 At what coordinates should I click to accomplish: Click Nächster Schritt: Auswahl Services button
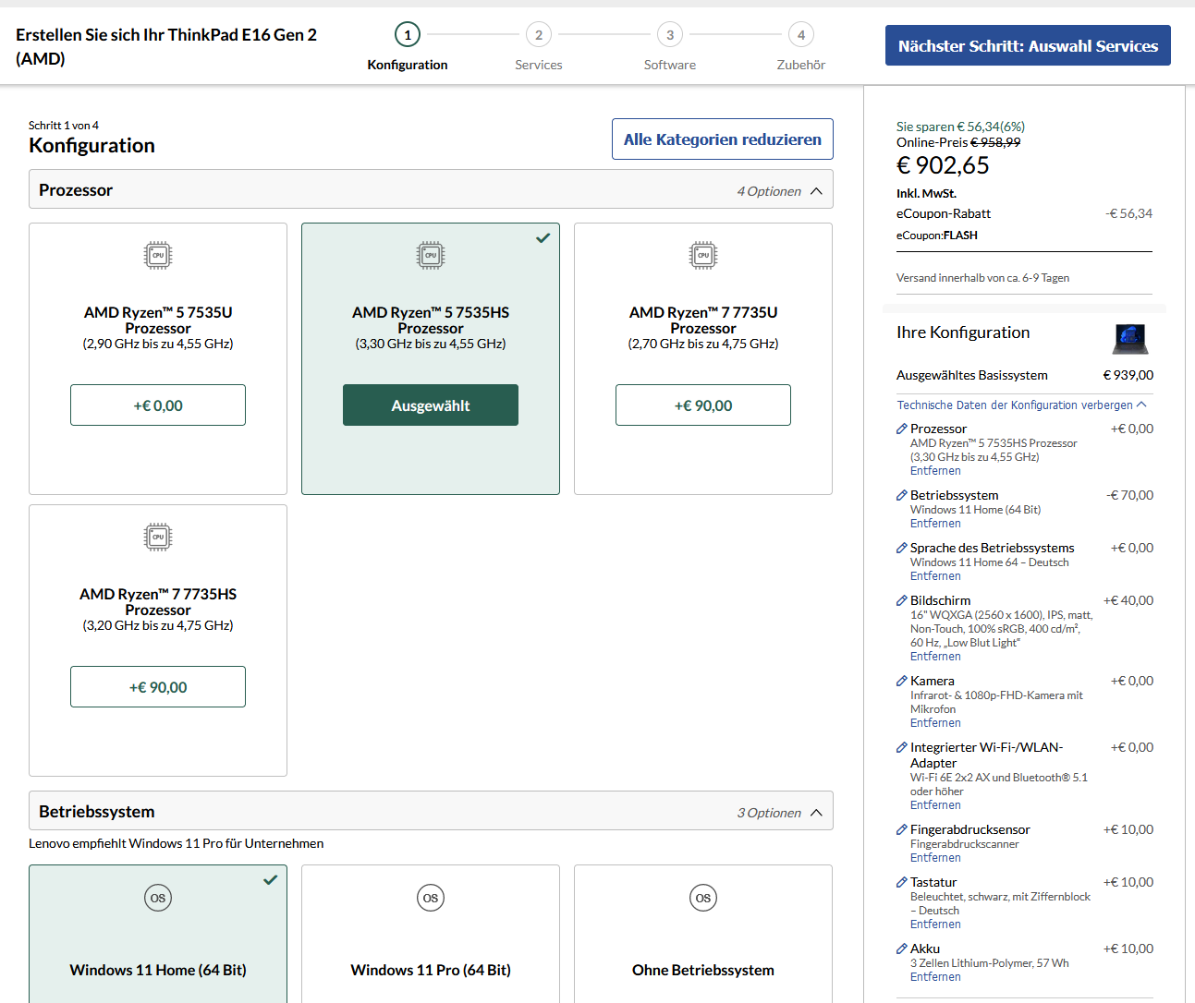pyautogui.click(x=1028, y=45)
